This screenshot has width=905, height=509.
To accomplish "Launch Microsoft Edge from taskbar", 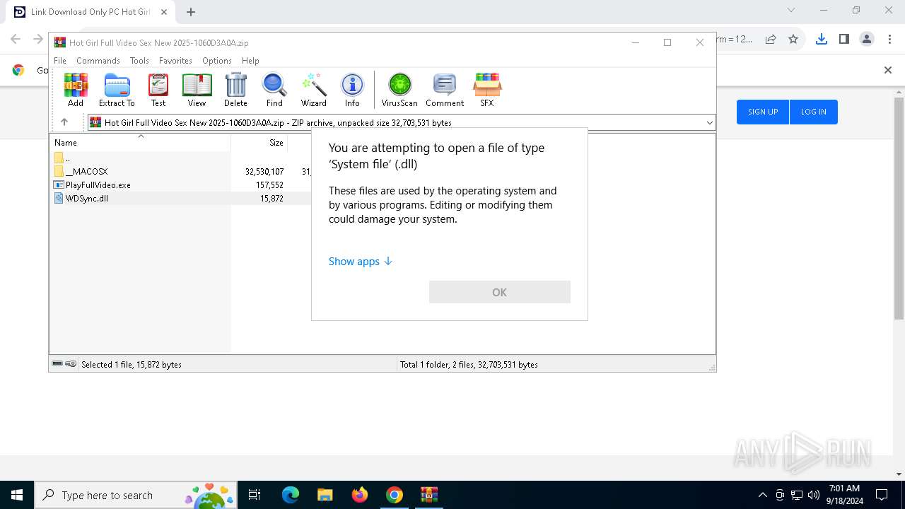I will [x=291, y=495].
